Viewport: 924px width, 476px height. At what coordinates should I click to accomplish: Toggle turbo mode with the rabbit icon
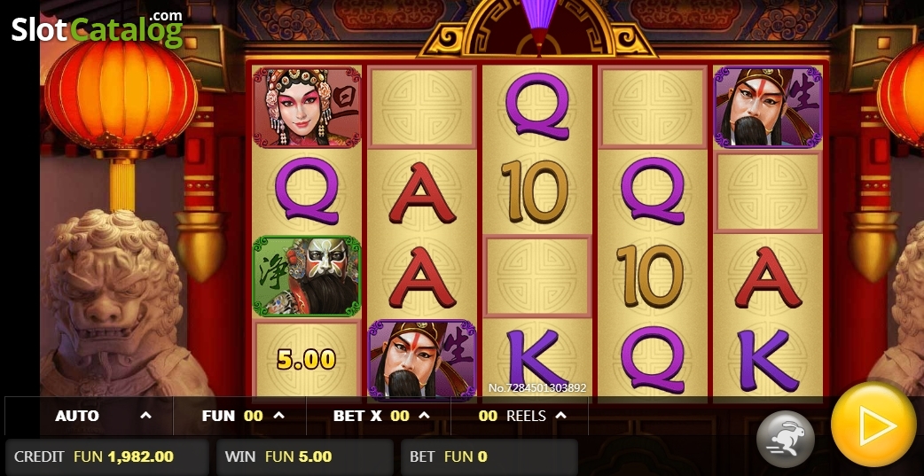pos(786,439)
